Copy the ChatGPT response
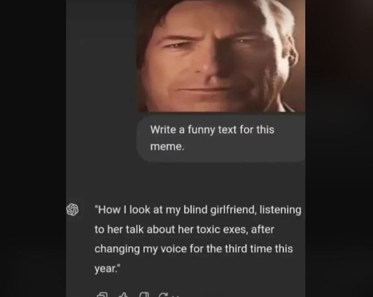 (102, 295)
